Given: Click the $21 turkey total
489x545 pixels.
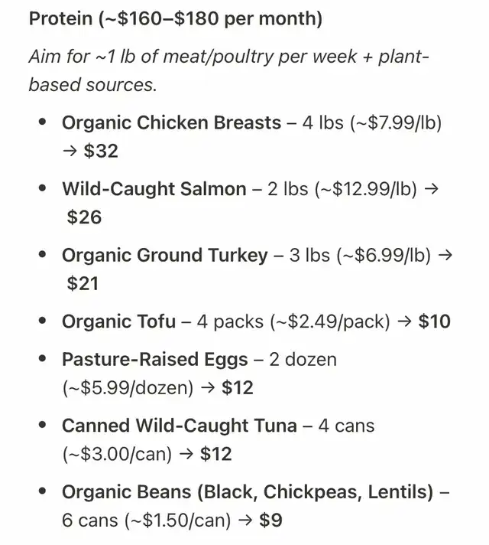Looking at the screenshot, I should 83,283.
